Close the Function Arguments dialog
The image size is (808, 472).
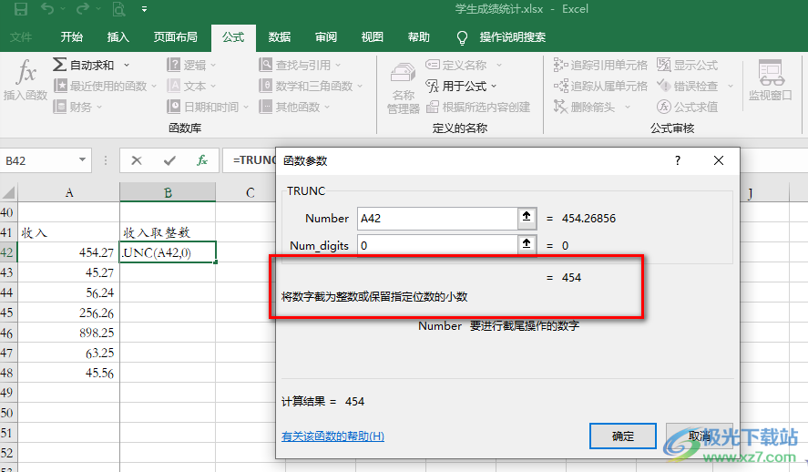(x=719, y=160)
